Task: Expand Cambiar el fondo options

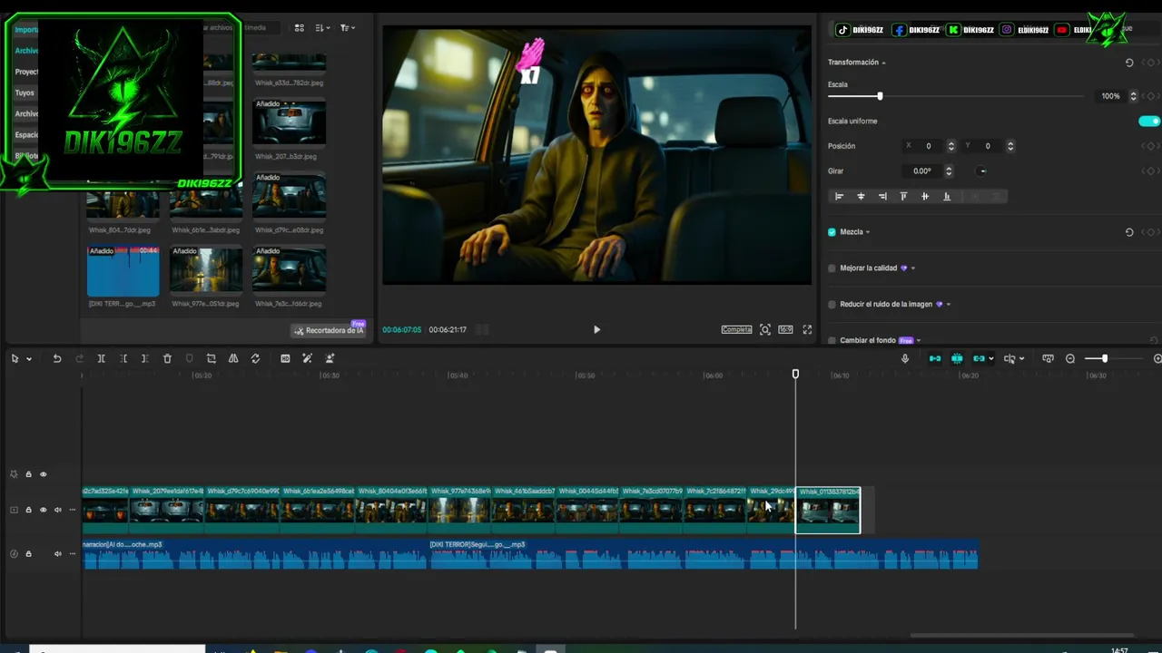Action: pos(919,341)
